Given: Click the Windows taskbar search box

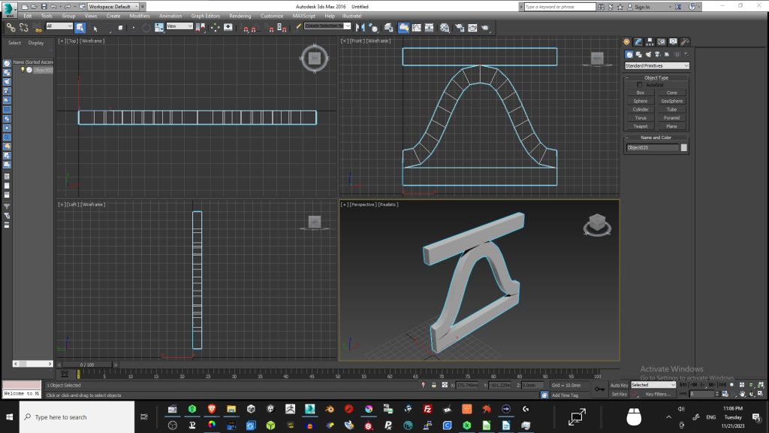Looking at the screenshot, I should pyautogui.click(x=77, y=416).
